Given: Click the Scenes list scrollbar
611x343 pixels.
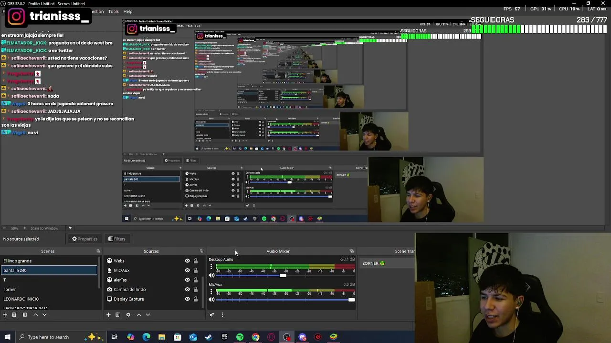Looking at the screenshot, I should pos(99,273).
